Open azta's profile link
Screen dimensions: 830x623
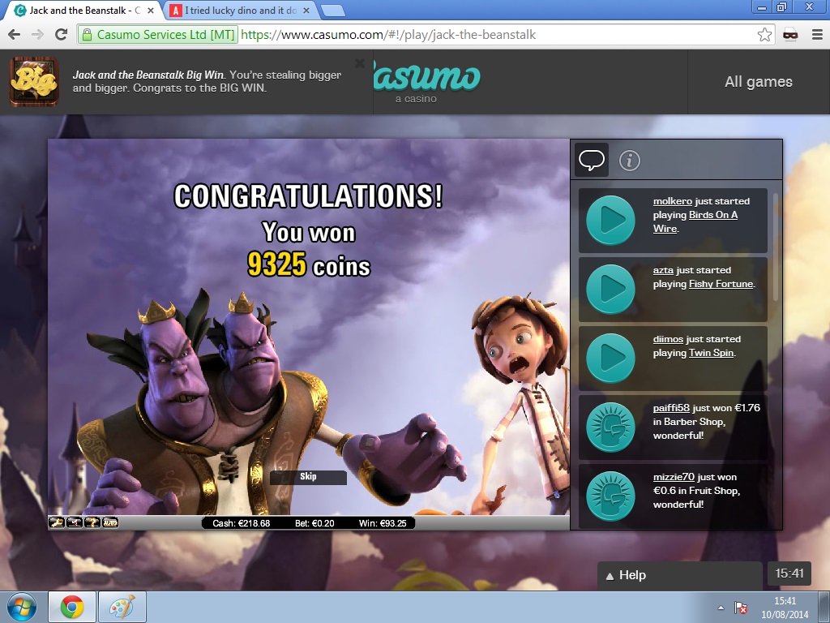(x=663, y=270)
